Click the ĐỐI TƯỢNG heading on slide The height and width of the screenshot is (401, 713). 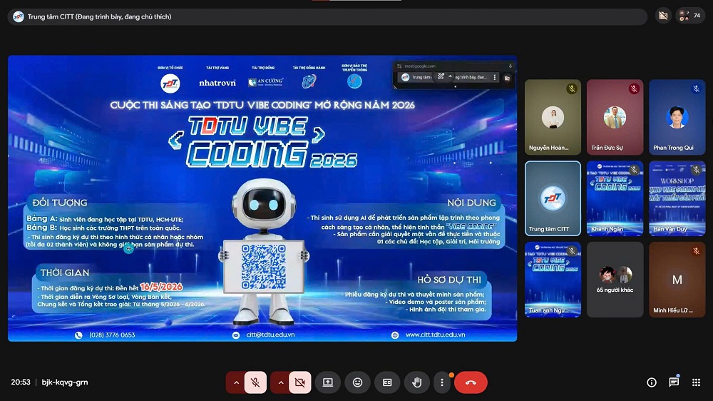coord(60,203)
